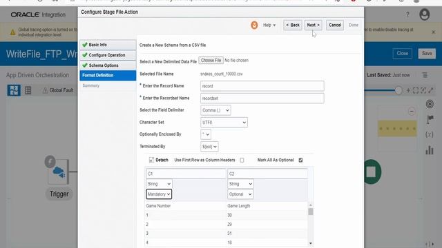Open the Global Fault handler
The width and height of the screenshot is (442, 248).
[58, 90]
